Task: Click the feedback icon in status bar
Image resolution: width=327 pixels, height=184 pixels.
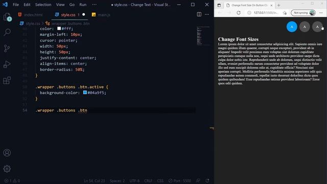Action: [198, 180]
